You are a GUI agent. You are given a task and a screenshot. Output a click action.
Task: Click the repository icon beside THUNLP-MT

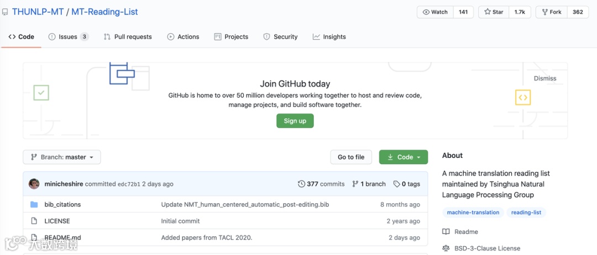(5, 12)
